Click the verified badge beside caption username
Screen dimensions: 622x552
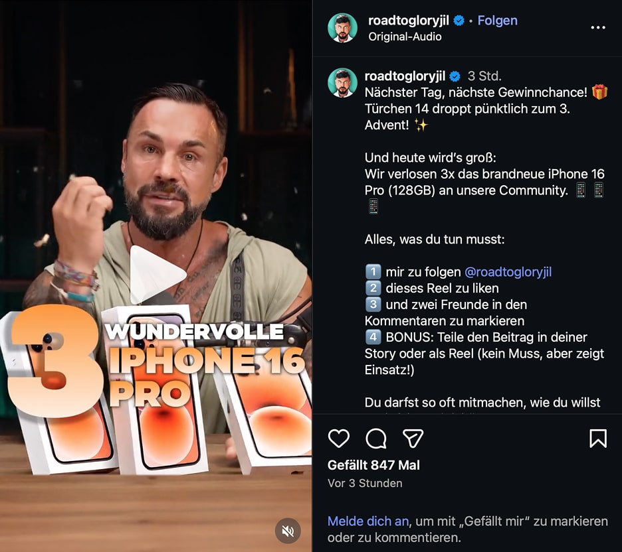(x=455, y=76)
